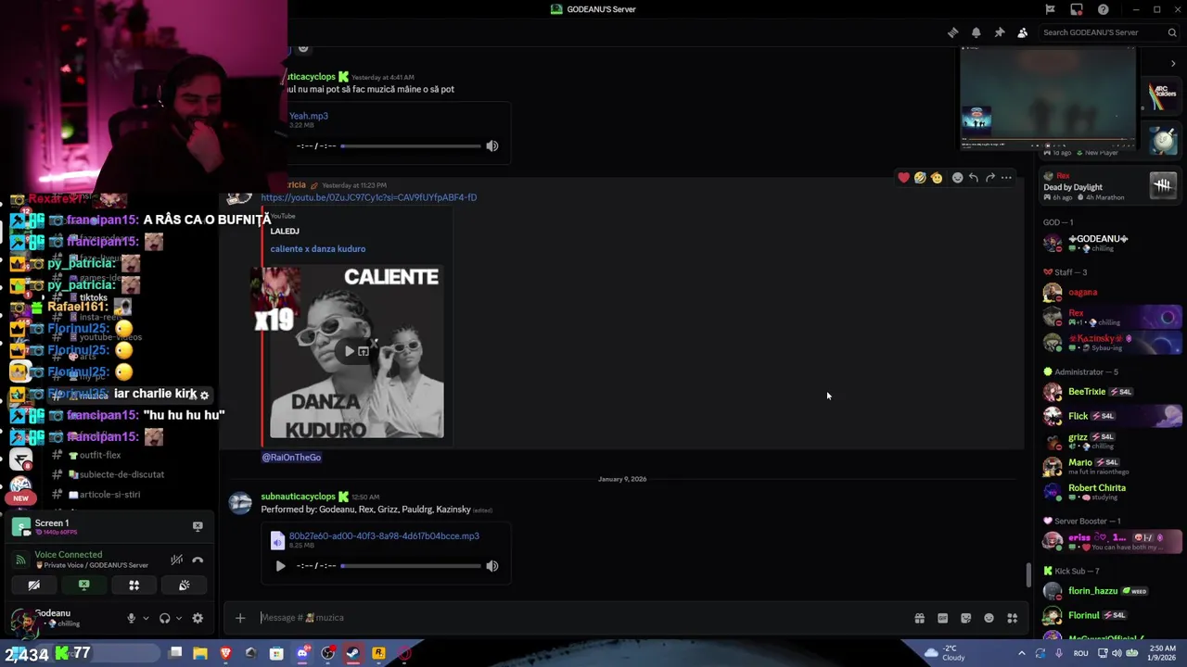Forward the hovered message

pos(989,178)
